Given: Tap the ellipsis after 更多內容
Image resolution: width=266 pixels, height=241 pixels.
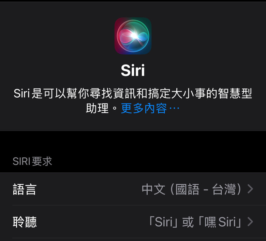Looking at the screenshot, I should click(174, 108).
